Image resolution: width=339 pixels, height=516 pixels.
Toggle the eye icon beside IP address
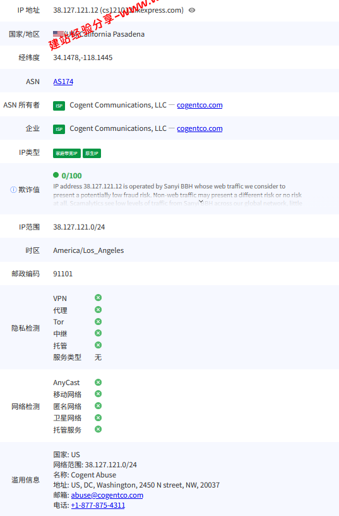[192, 10]
